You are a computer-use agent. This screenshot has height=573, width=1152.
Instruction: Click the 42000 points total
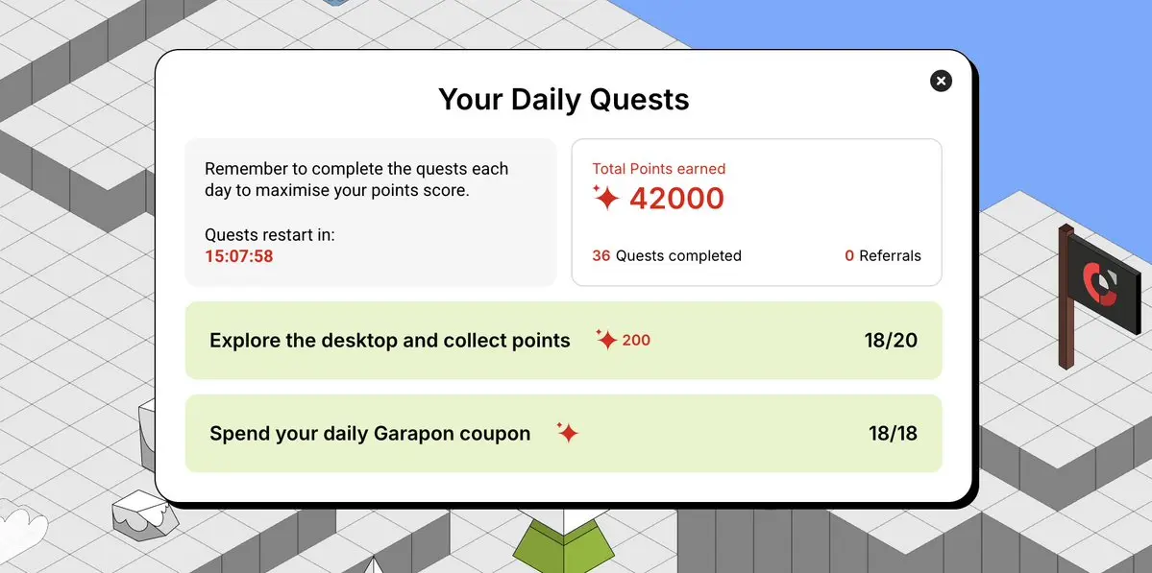click(x=676, y=199)
